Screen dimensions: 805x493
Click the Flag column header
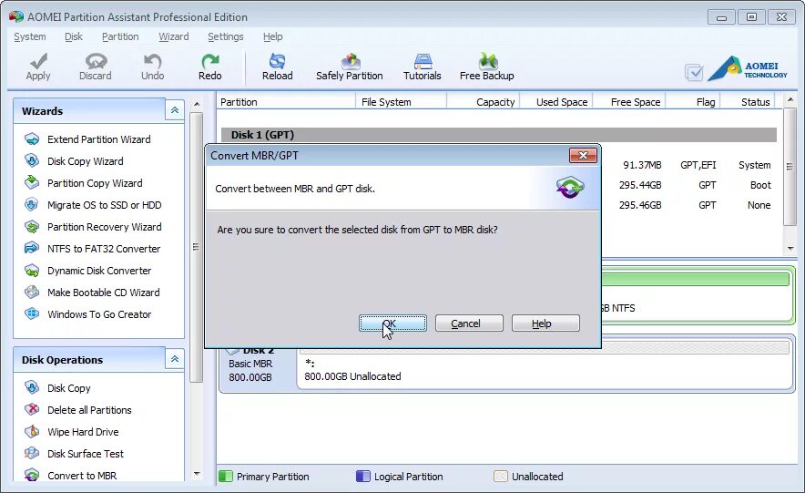(x=694, y=102)
